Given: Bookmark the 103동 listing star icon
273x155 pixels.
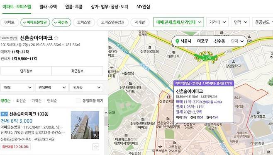Looking at the screenshot, I should [95, 147].
